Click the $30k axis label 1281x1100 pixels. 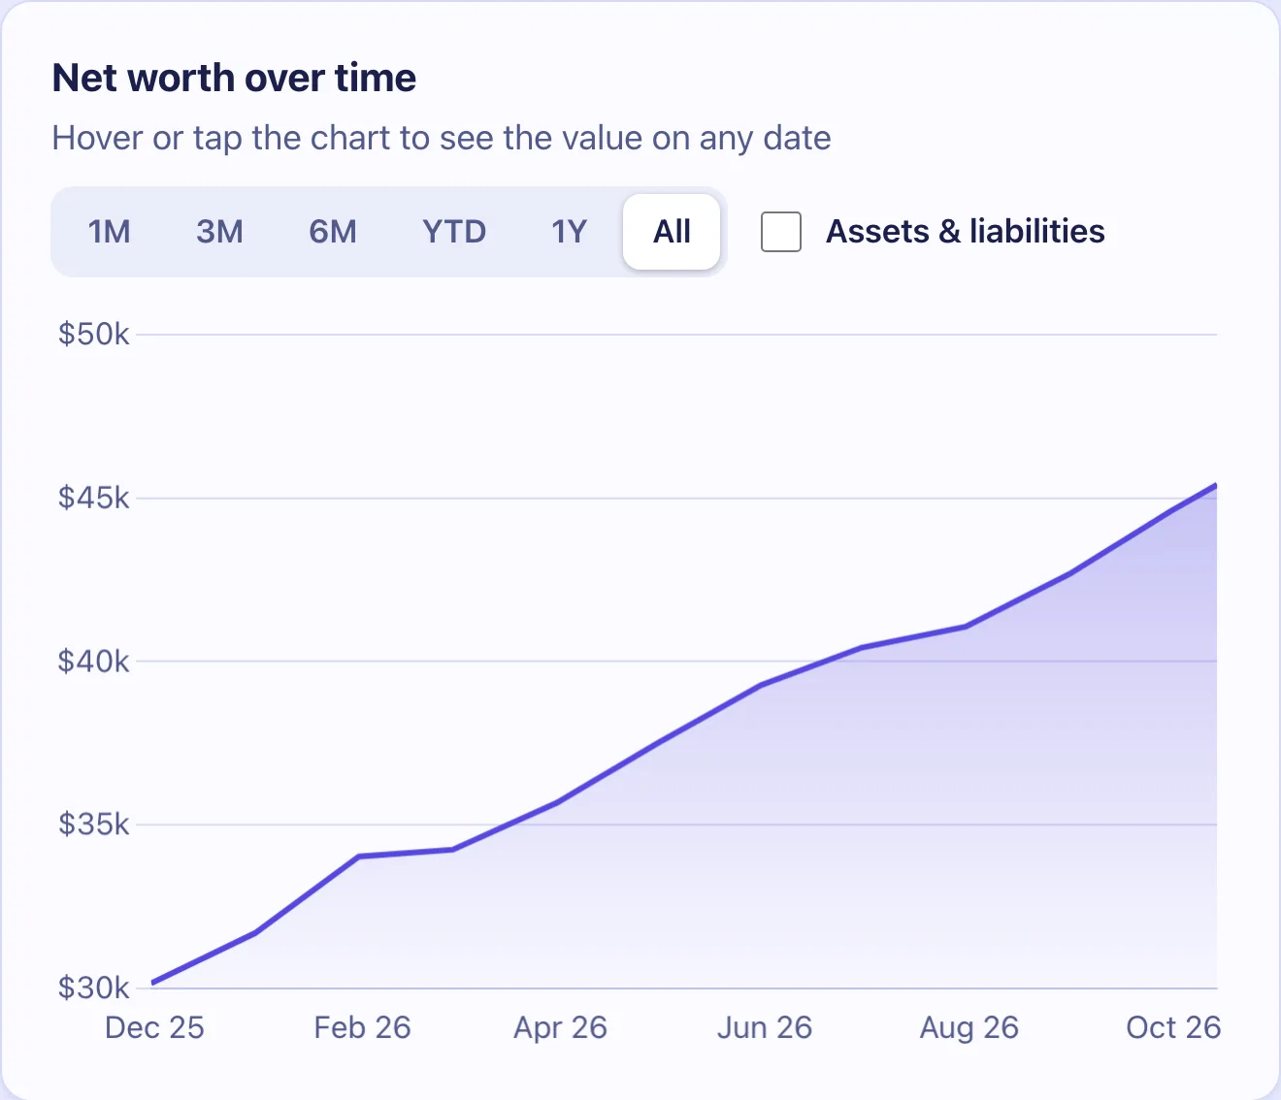[x=93, y=987]
